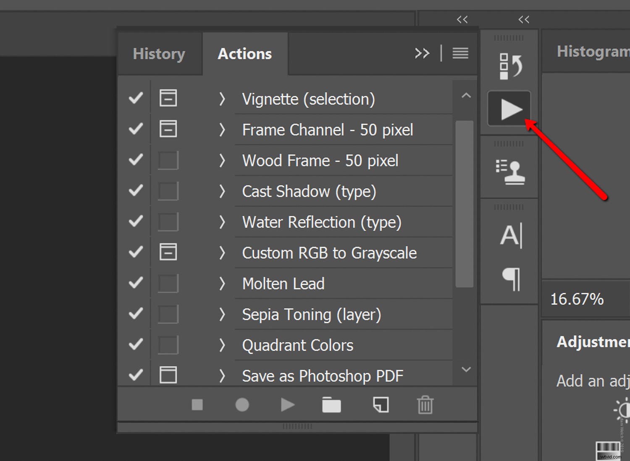Viewport: 630px width, 461px height.
Task: Create a new action set folder
Action: point(331,405)
